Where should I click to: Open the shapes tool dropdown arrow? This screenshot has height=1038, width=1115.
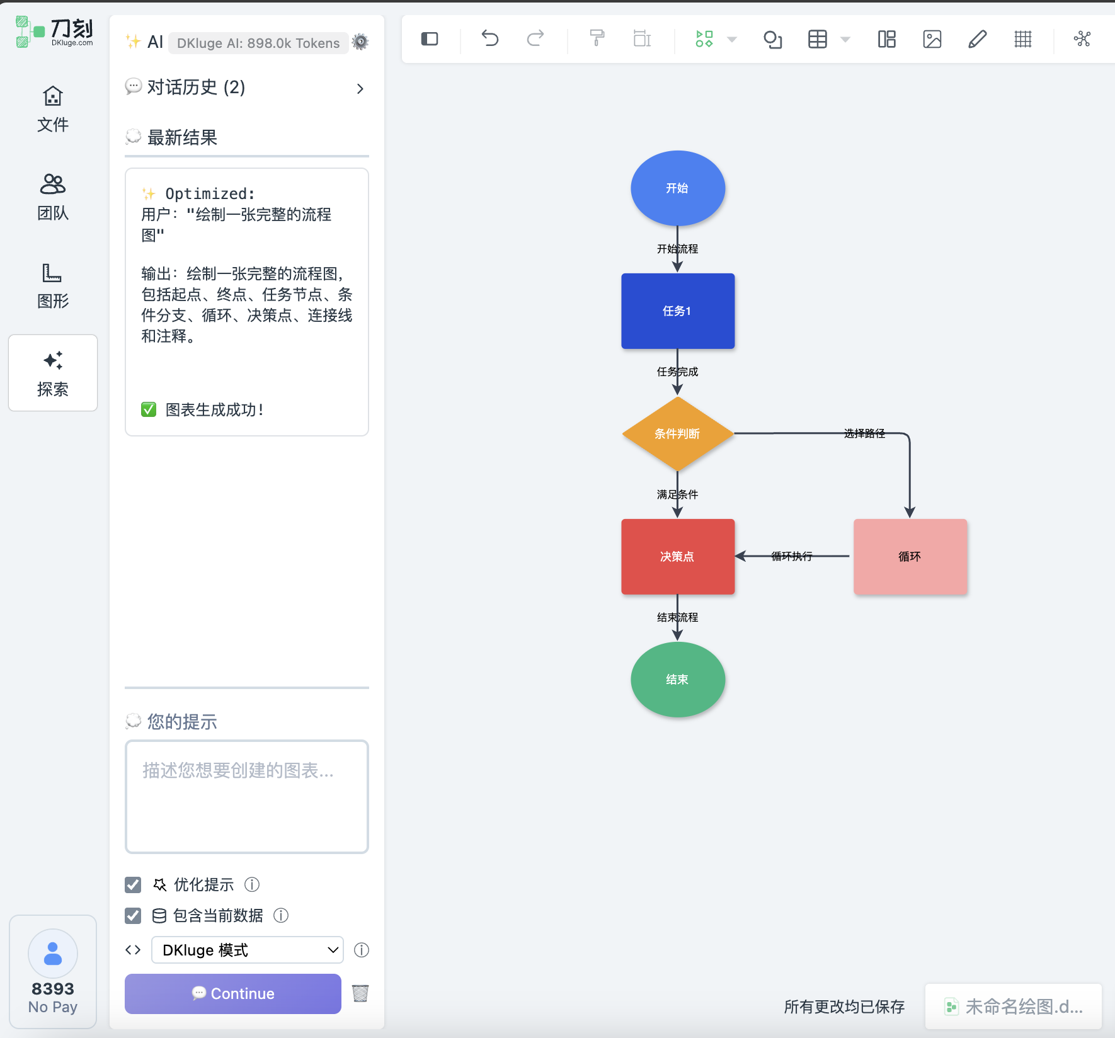tap(732, 40)
